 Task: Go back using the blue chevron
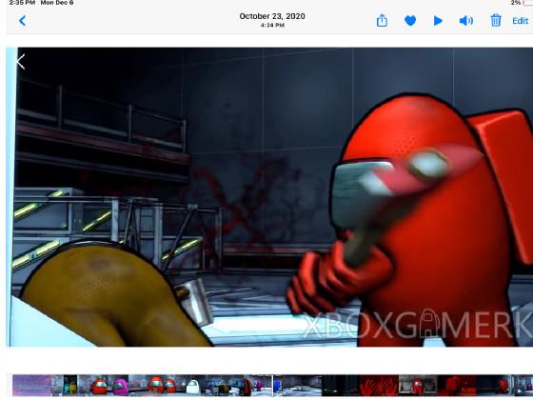click(23, 21)
